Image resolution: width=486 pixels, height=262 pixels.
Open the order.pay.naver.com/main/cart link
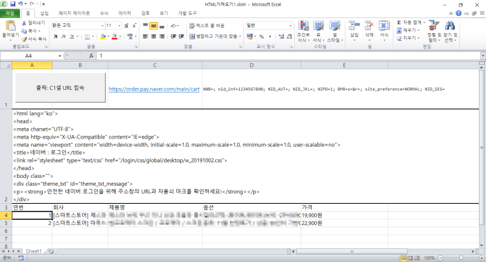[x=154, y=89]
